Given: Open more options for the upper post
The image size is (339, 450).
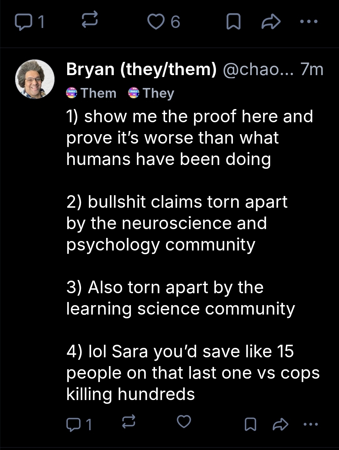Looking at the screenshot, I should (309, 22).
